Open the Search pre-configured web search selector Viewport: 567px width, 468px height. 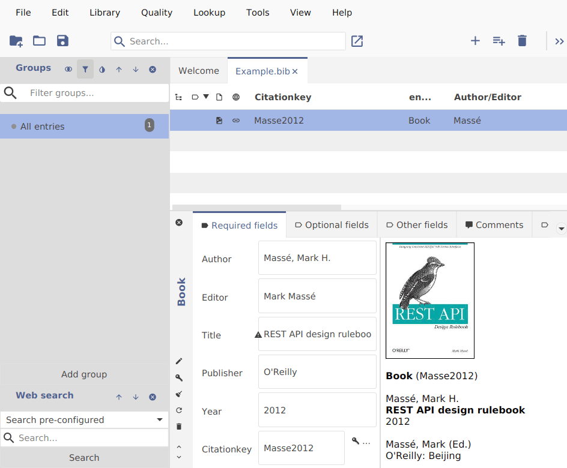(84, 419)
